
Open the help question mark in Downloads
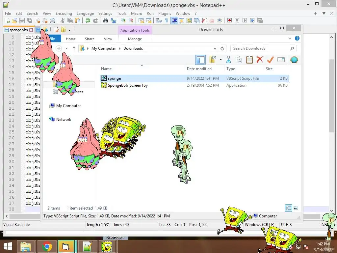297,38
